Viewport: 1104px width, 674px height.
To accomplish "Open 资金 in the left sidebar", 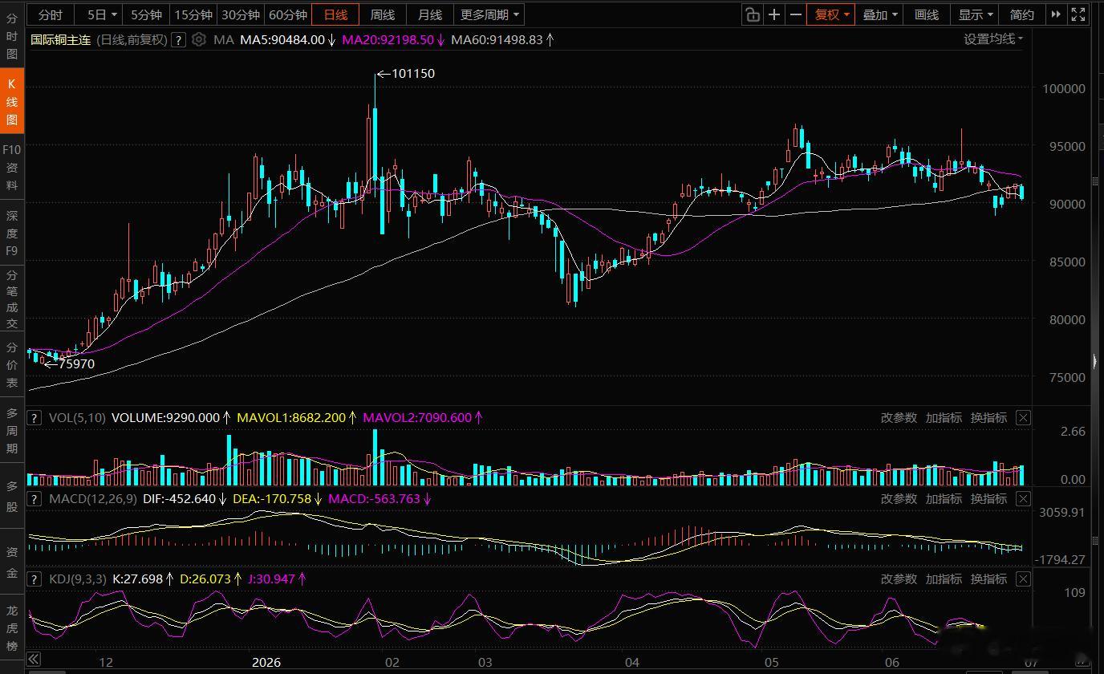I will tap(12, 562).
